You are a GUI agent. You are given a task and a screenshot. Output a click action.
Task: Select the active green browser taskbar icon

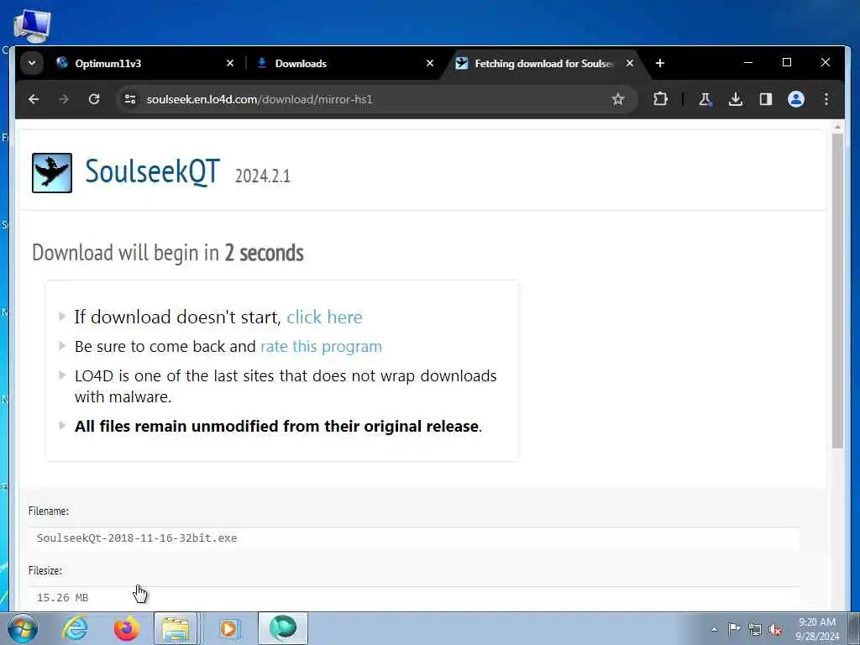click(x=282, y=628)
